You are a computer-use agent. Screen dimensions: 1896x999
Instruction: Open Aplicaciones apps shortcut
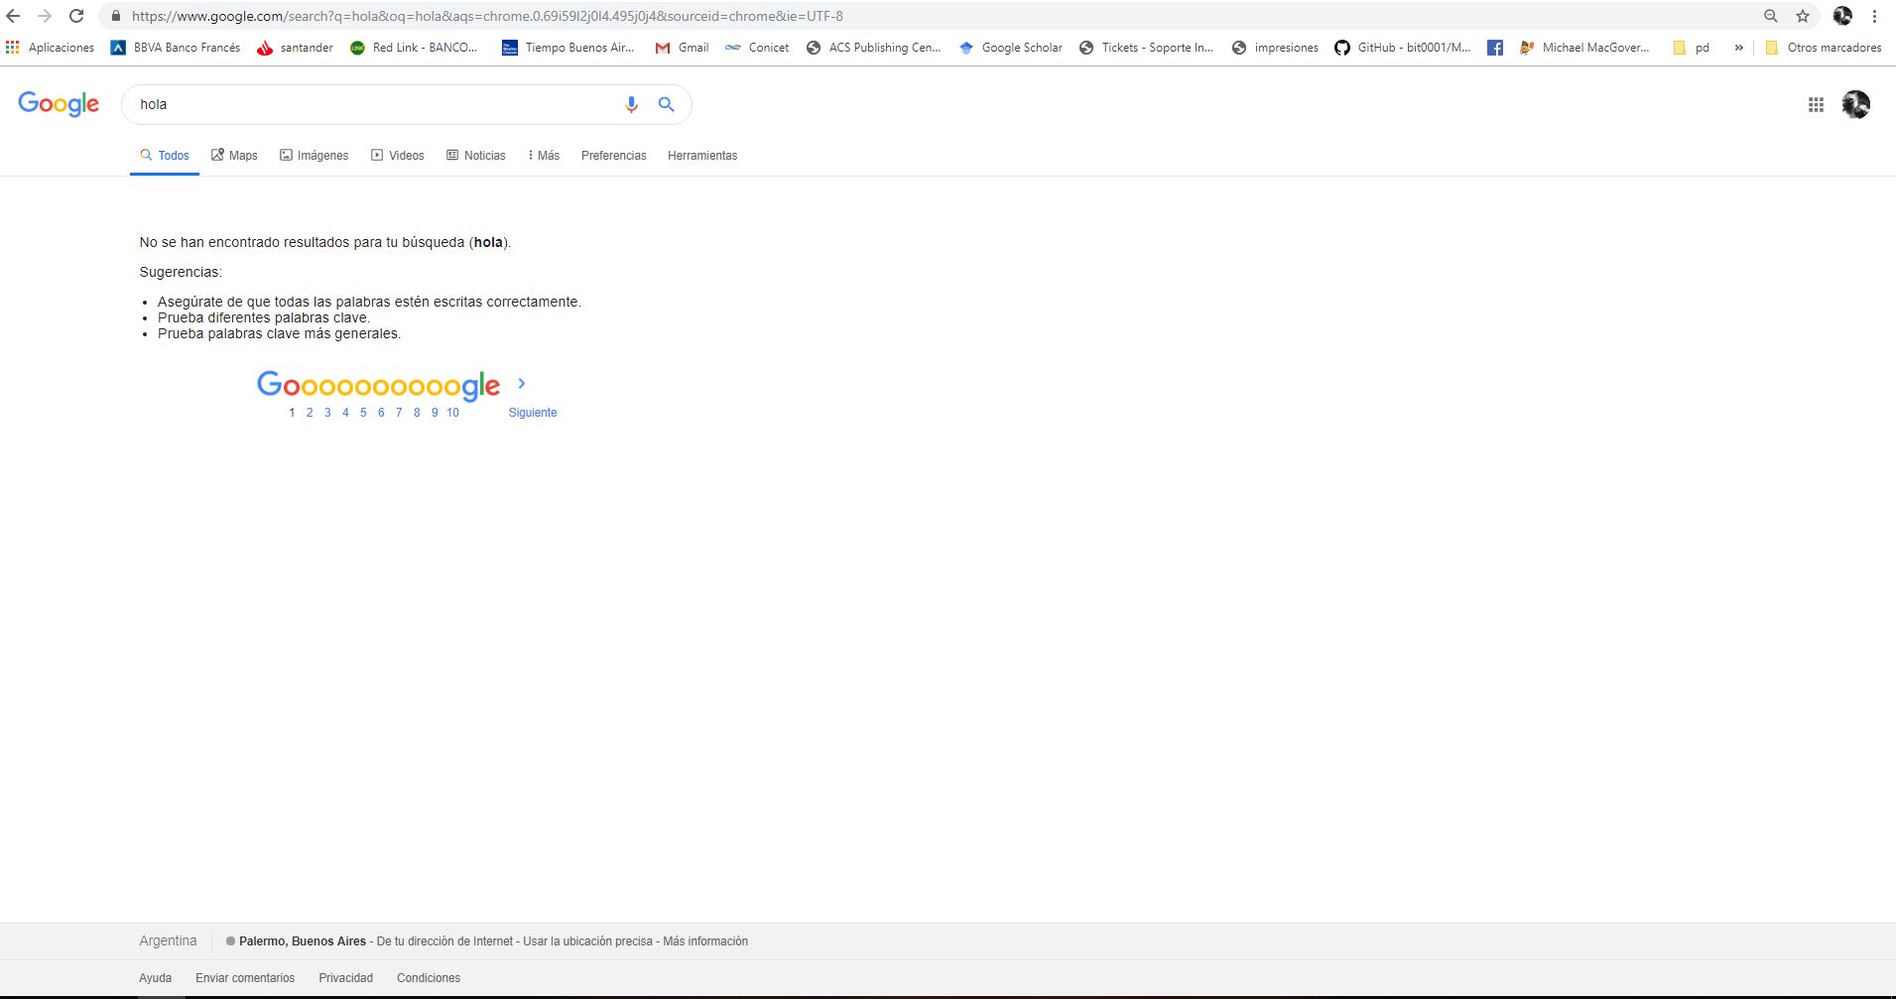point(50,48)
